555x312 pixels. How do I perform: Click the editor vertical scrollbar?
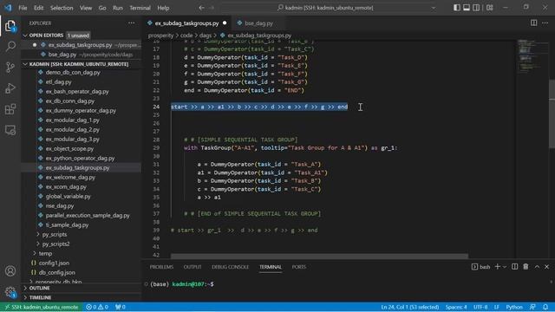tap(552, 114)
